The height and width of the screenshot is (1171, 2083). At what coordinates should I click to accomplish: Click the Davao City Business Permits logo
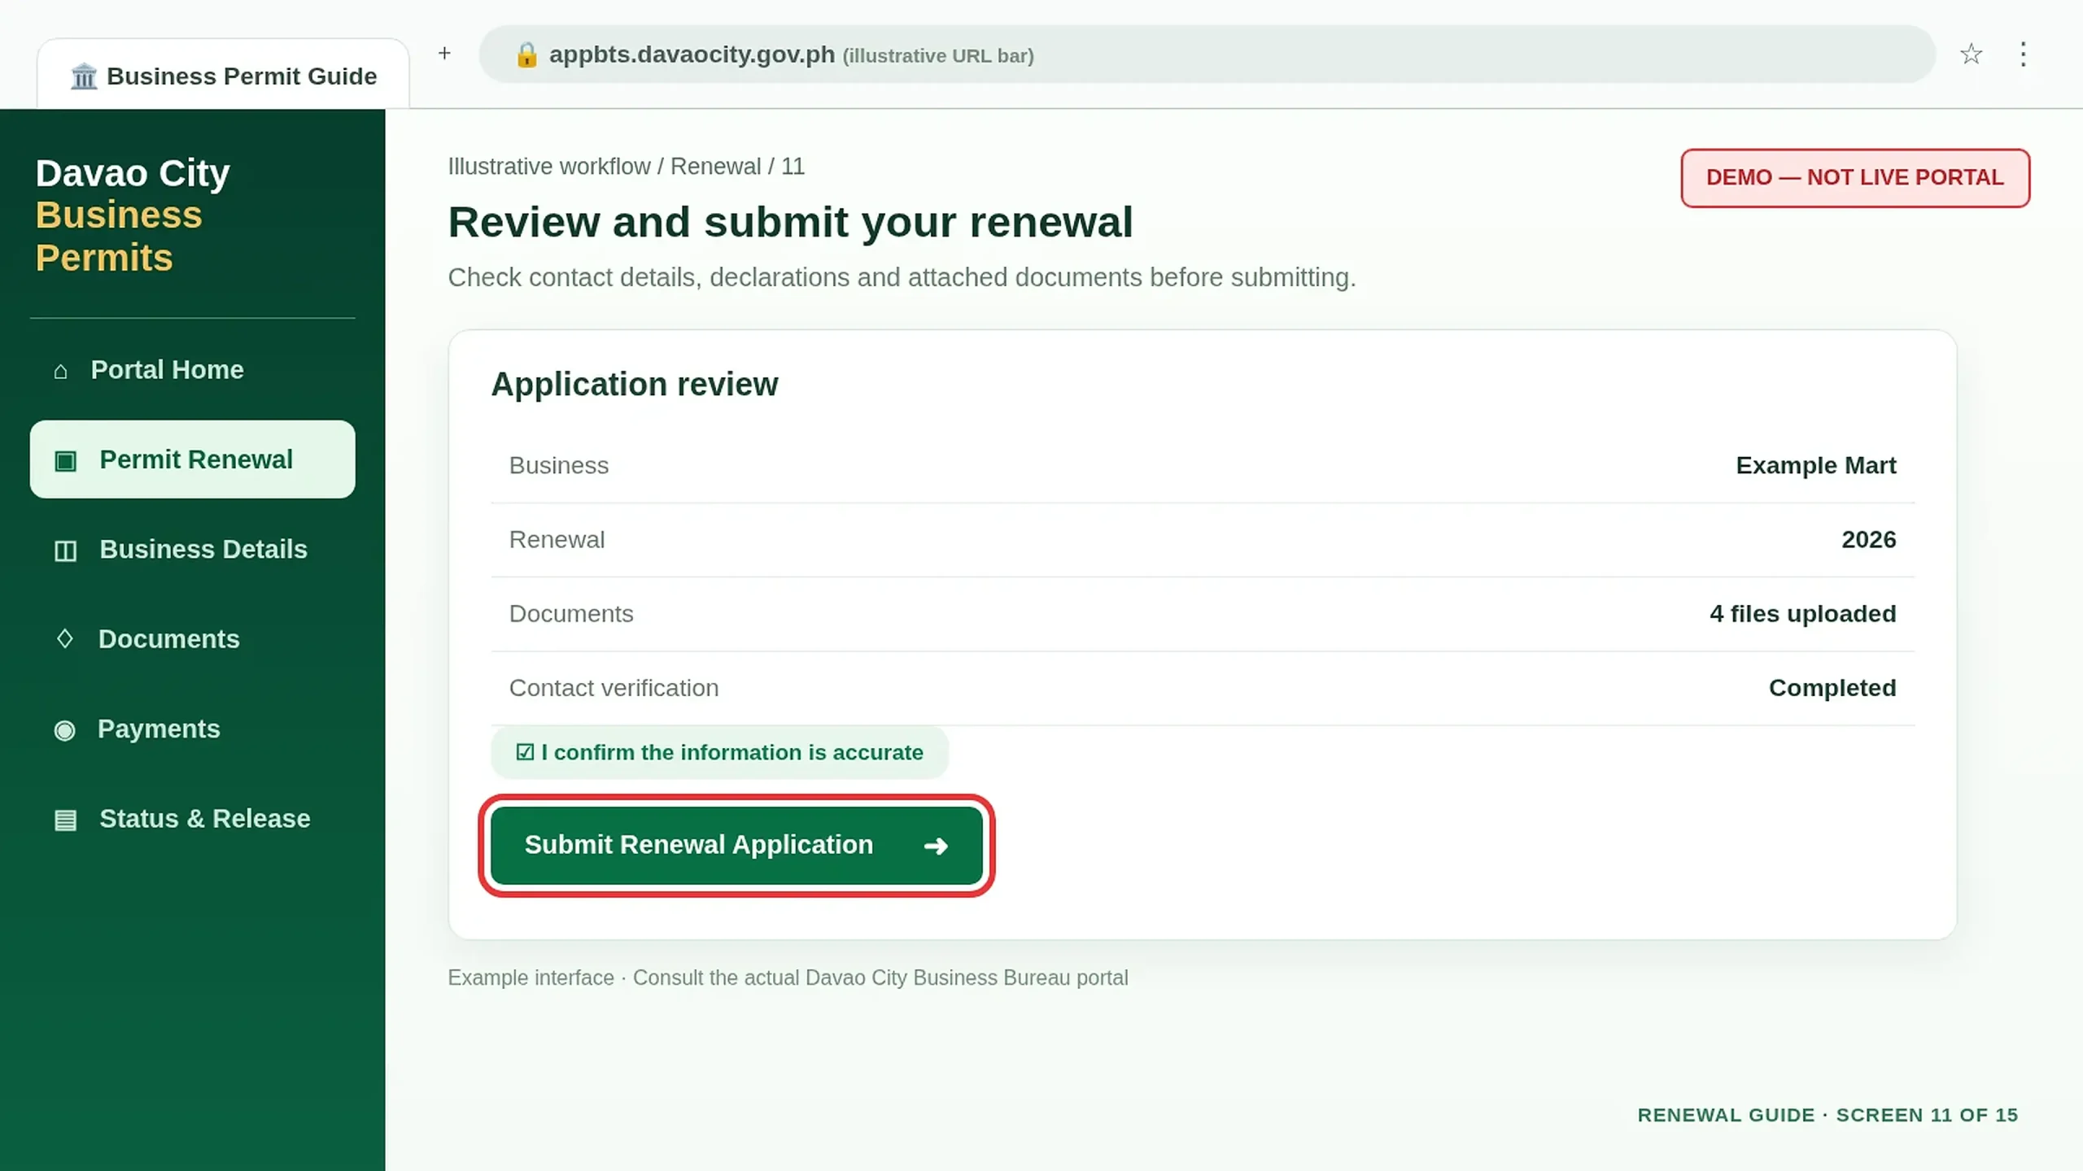click(133, 215)
